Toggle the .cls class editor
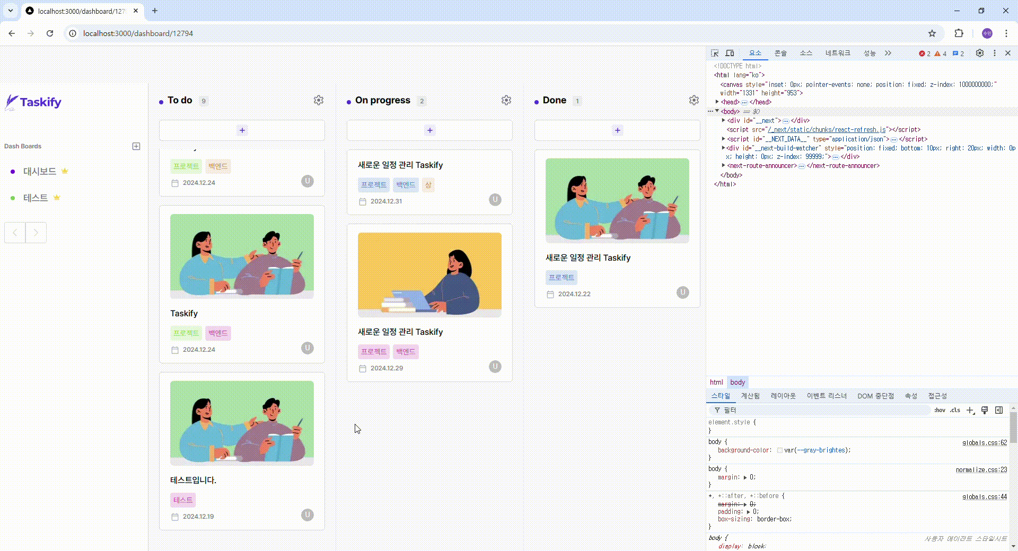 click(x=955, y=410)
